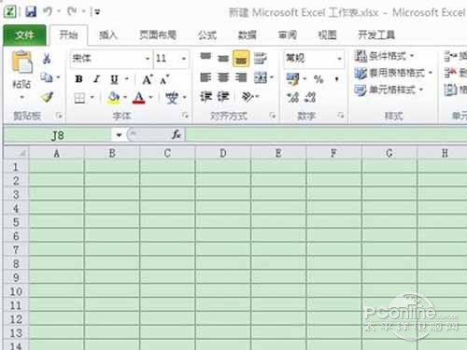Image resolution: width=467 pixels, height=350 pixels.
Task: Customize Quick Access Toolbar dropdown
Action: 97,12
